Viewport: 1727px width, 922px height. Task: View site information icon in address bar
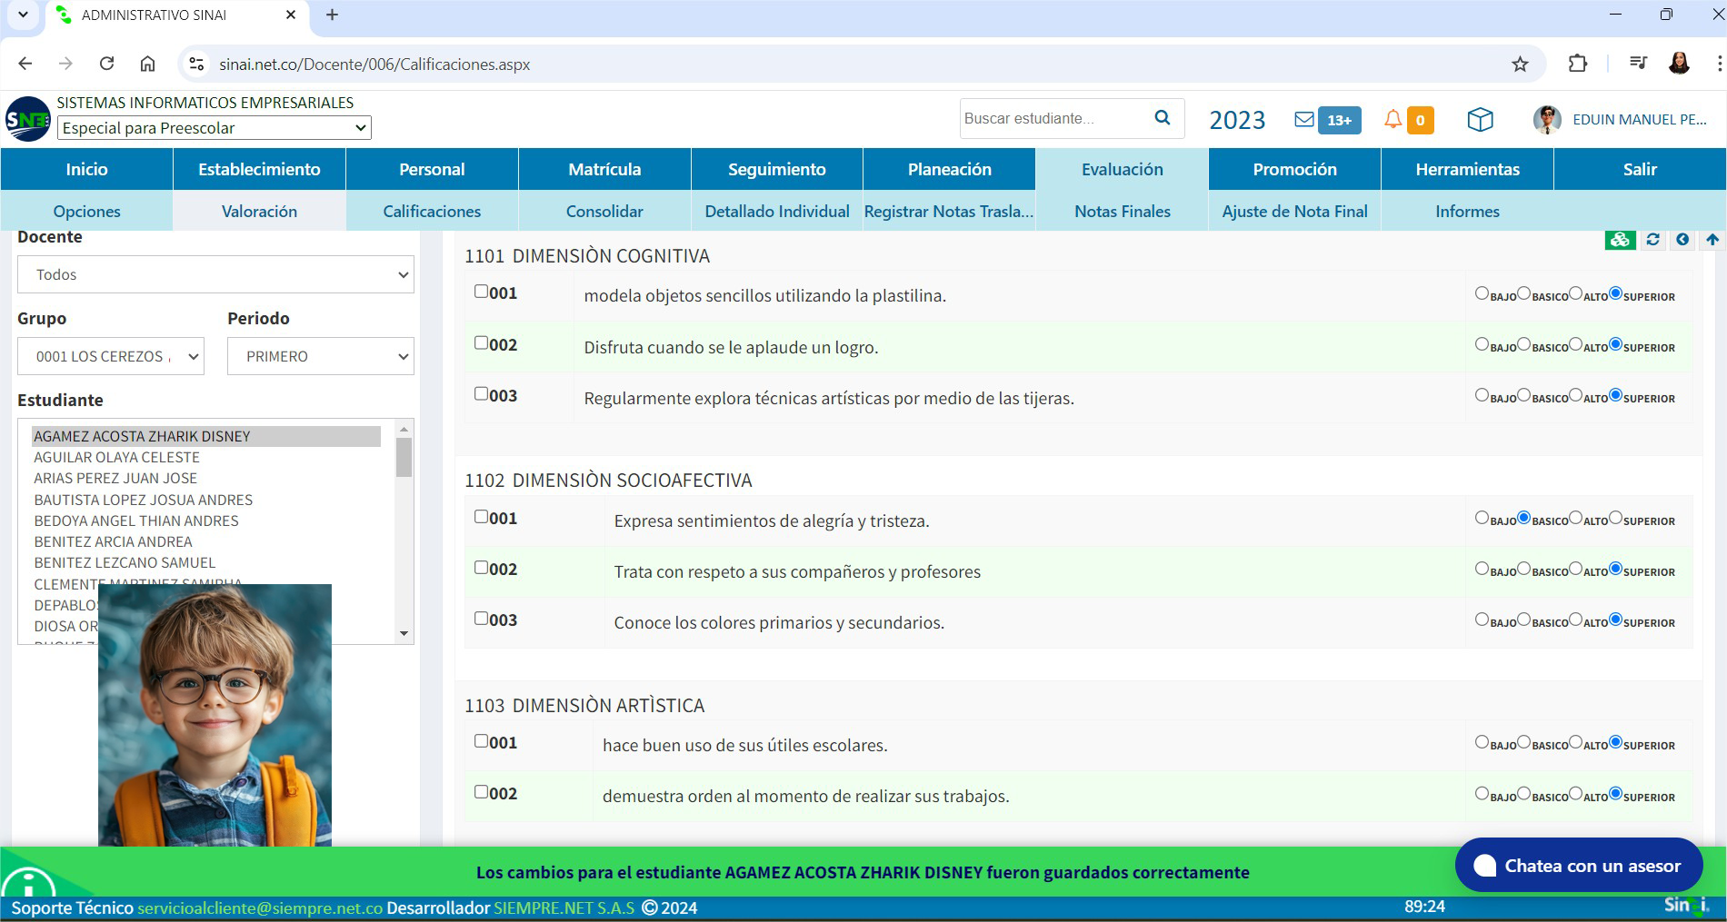[195, 64]
